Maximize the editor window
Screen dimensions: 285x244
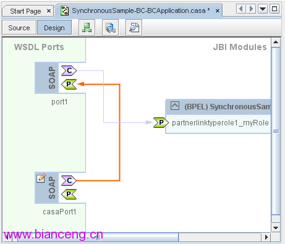tap(274, 9)
